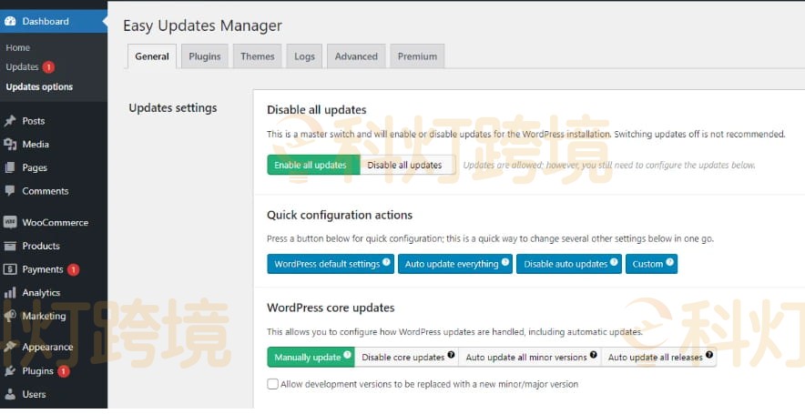805x414 pixels.
Task: Click help icon on Disable core updates
Action: (451, 355)
